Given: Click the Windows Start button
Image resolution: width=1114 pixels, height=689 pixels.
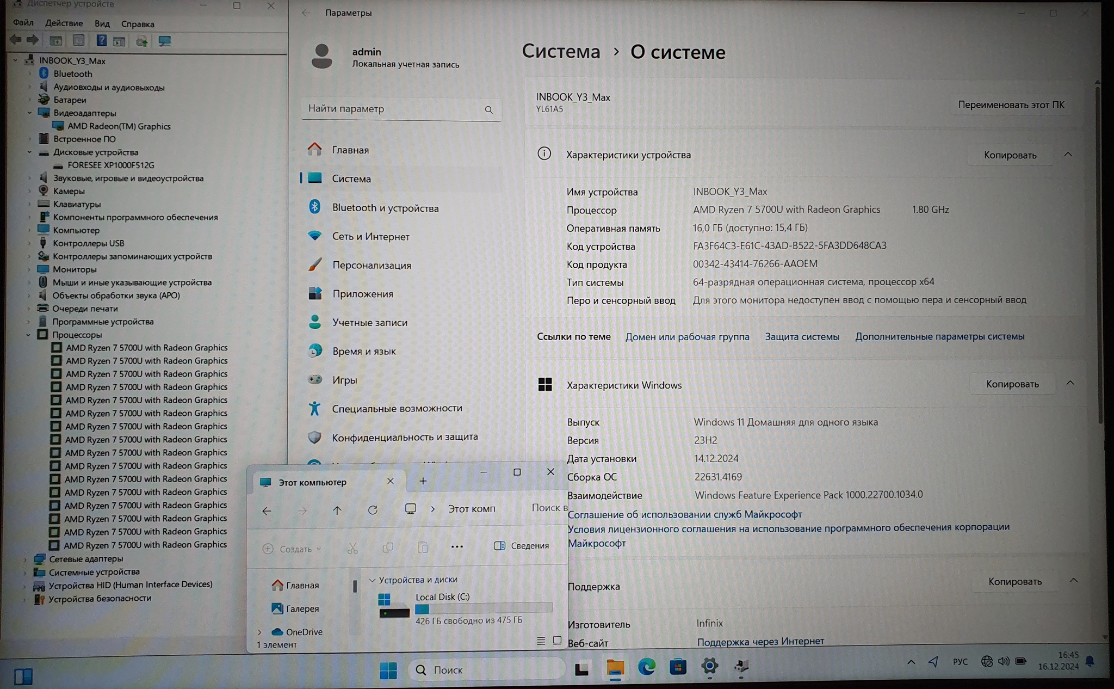Looking at the screenshot, I should 388,670.
